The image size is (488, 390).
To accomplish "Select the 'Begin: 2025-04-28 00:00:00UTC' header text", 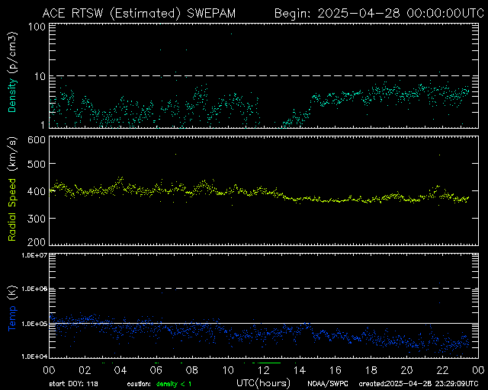I will click(379, 14).
